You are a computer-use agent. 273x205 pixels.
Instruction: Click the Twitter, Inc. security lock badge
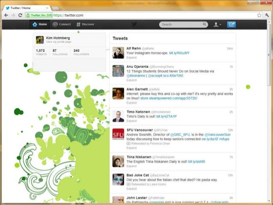[39, 15]
